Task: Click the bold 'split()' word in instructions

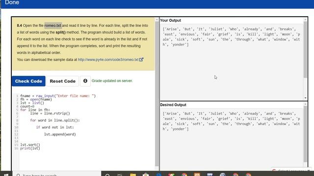Action: pyautogui.click(x=60, y=32)
